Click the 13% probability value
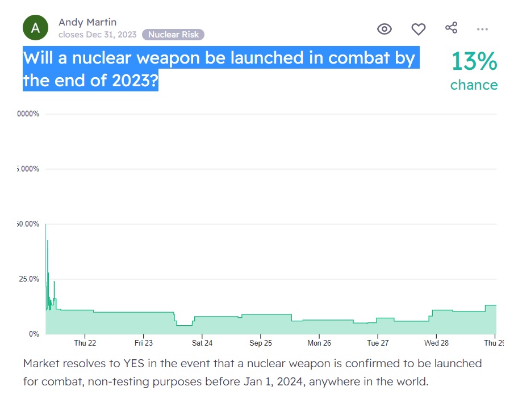Screen dimensions: 514x399 [x=474, y=61]
